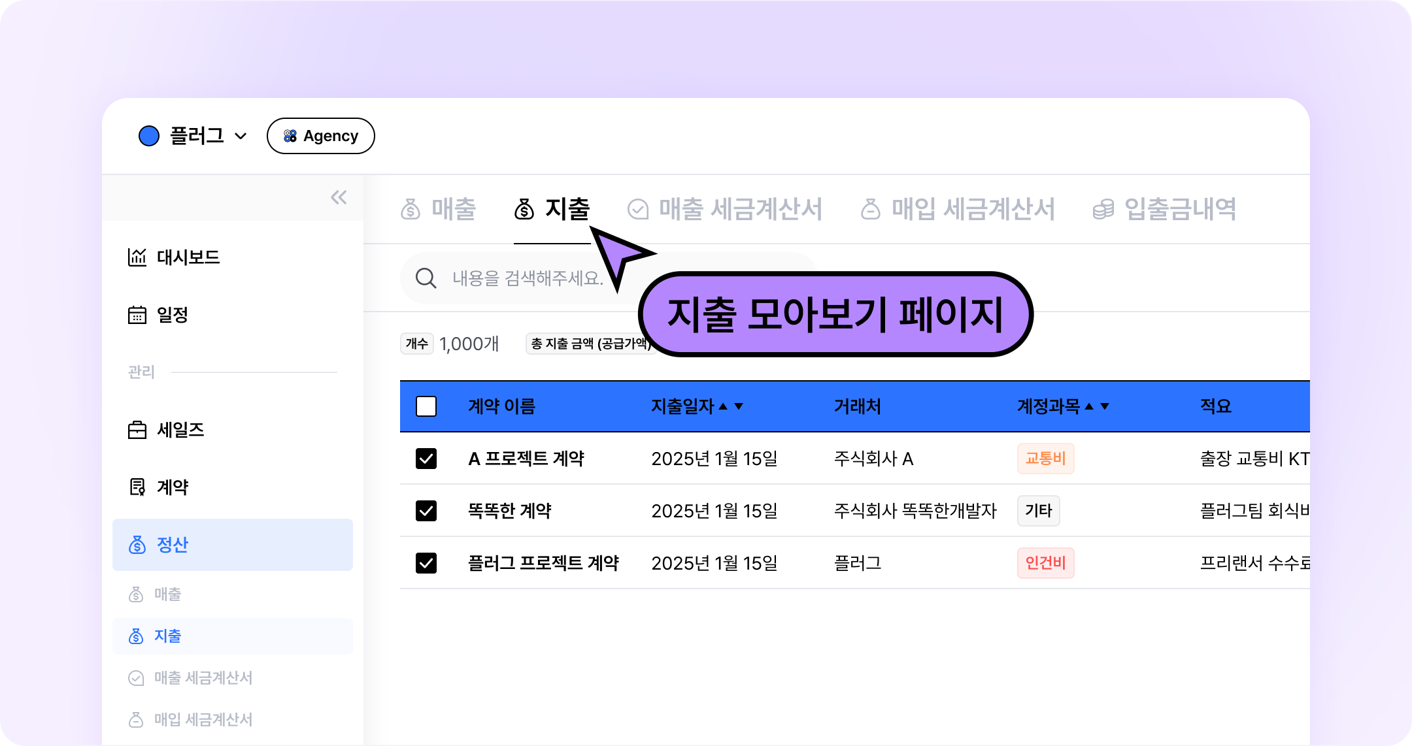Image resolution: width=1412 pixels, height=746 pixels.
Task: Switch to the 매출 세금계산서 tab
Action: click(x=726, y=210)
